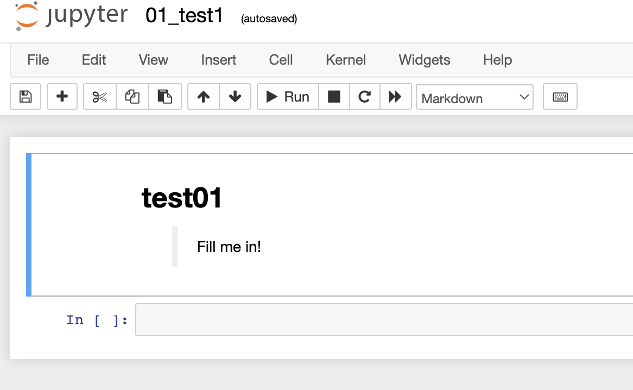Run the current cell
Image resolution: width=633 pixels, height=390 pixels.
(x=287, y=96)
